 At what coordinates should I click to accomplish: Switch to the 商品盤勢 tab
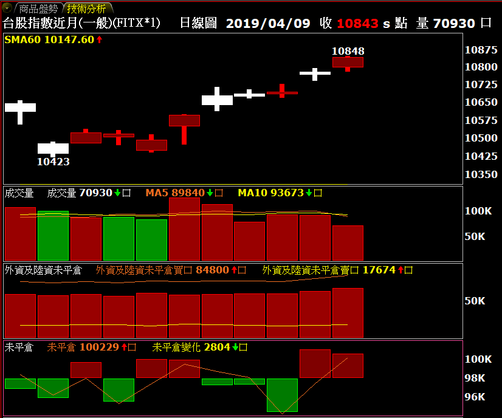[38, 9]
